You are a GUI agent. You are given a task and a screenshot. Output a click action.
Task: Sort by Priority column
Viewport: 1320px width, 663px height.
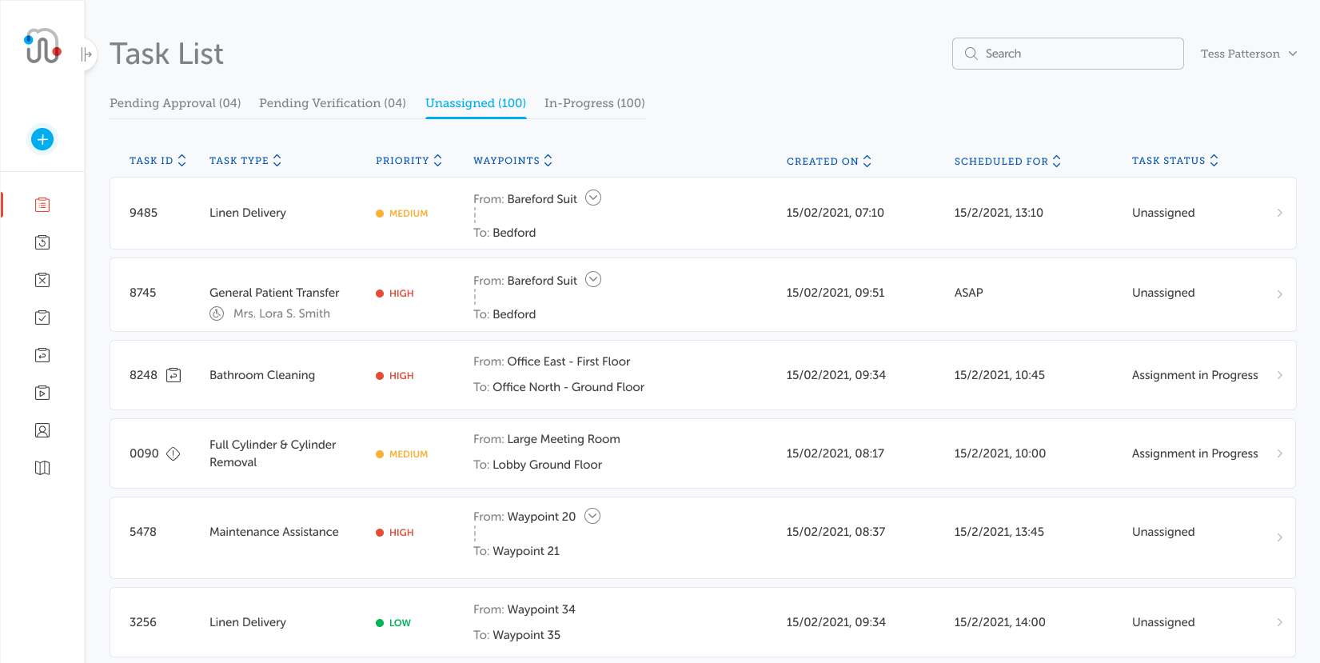pyautogui.click(x=409, y=161)
